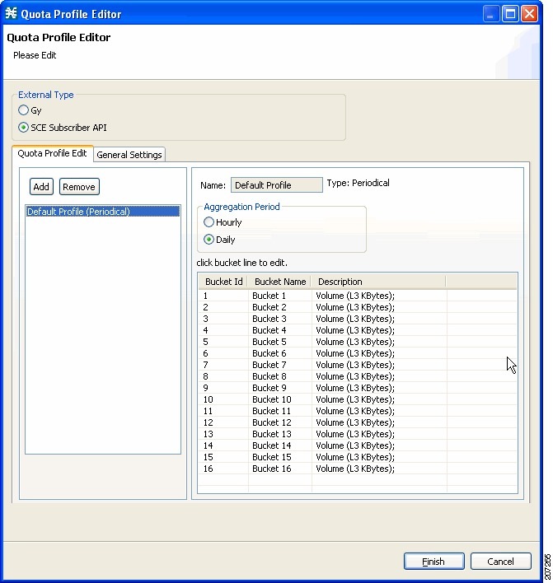
Task: Select the Bucket 11 name cell
Action: pyautogui.click(x=280, y=411)
